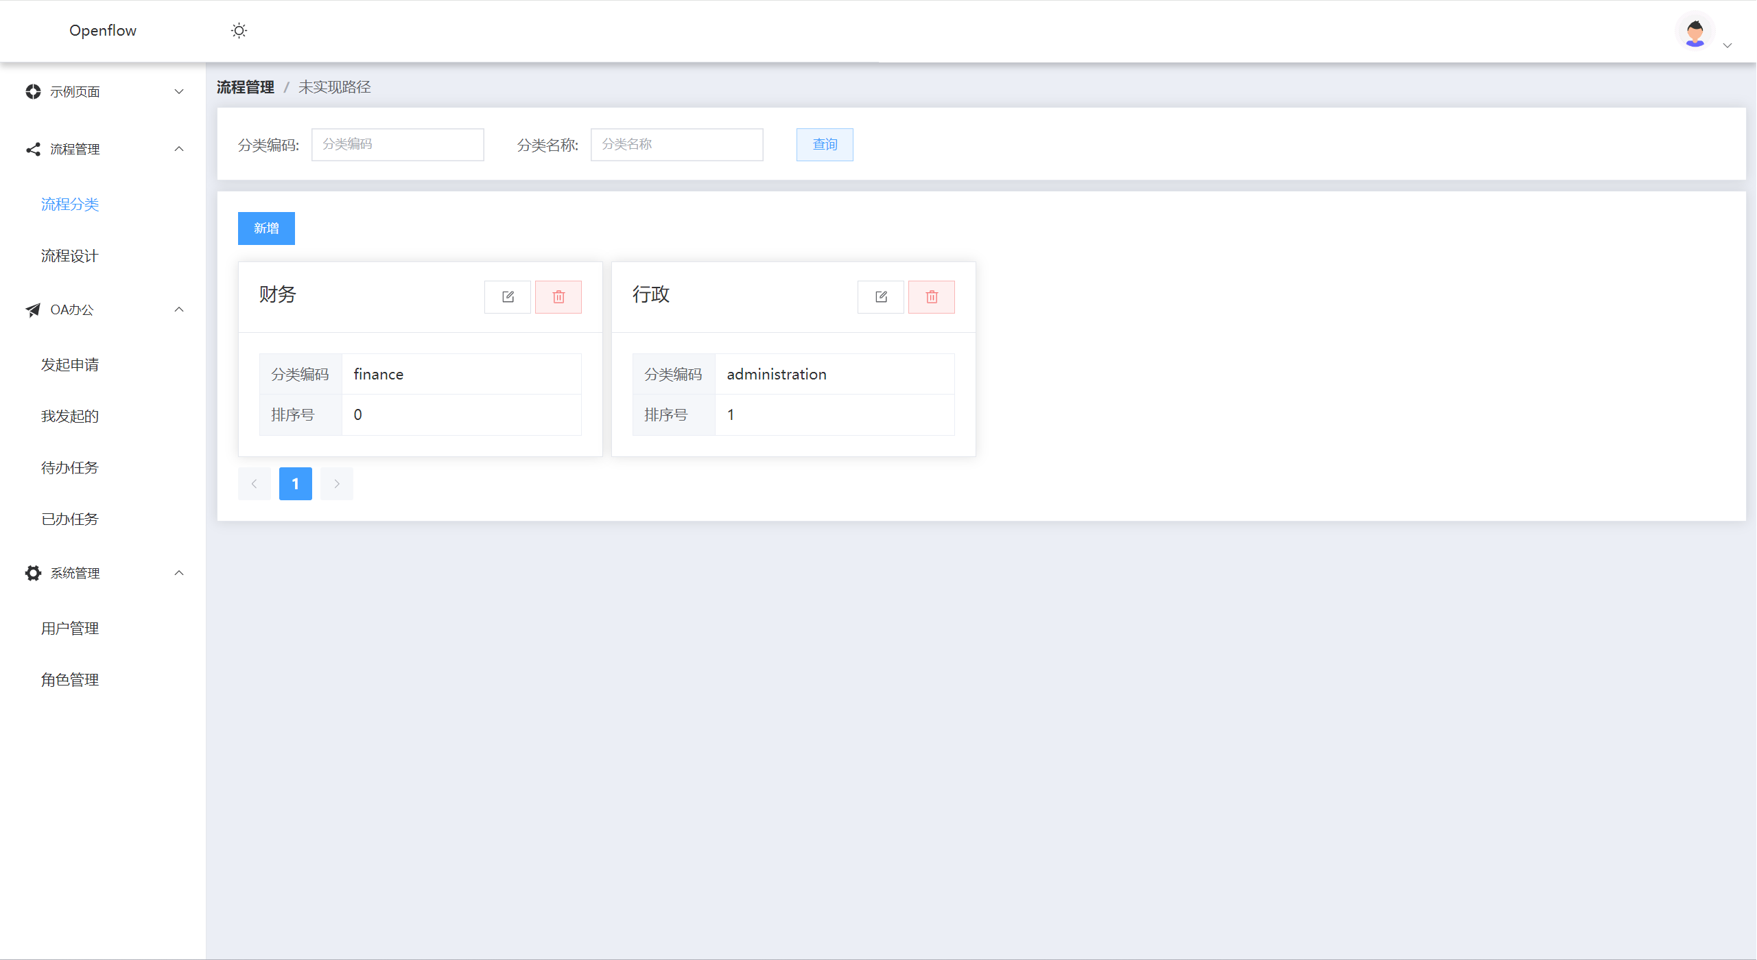Viewport: 1757px width, 960px height.
Task: Open user dropdown arrow beside avatar
Action: point(1727,45)
